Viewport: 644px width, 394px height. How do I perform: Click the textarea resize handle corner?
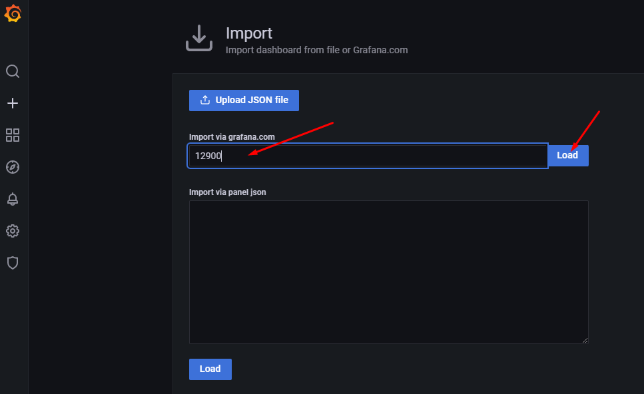(x=585, y=340)
